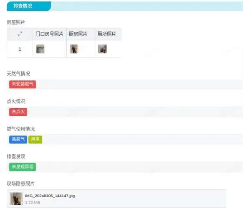Click the 未点火 red tag
Screen dimensions: 243x209
[18, 112]
